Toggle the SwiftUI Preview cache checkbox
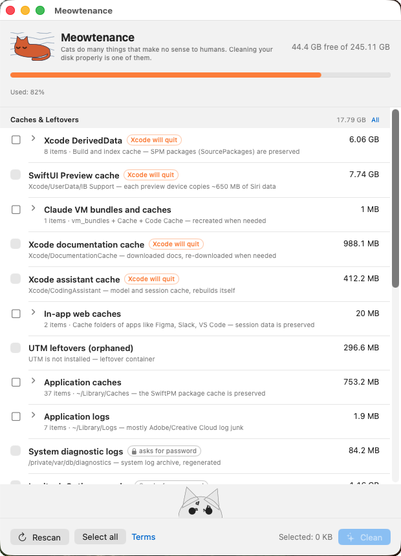Viewport: 401px width, 556px height. (x=16, y=175)
